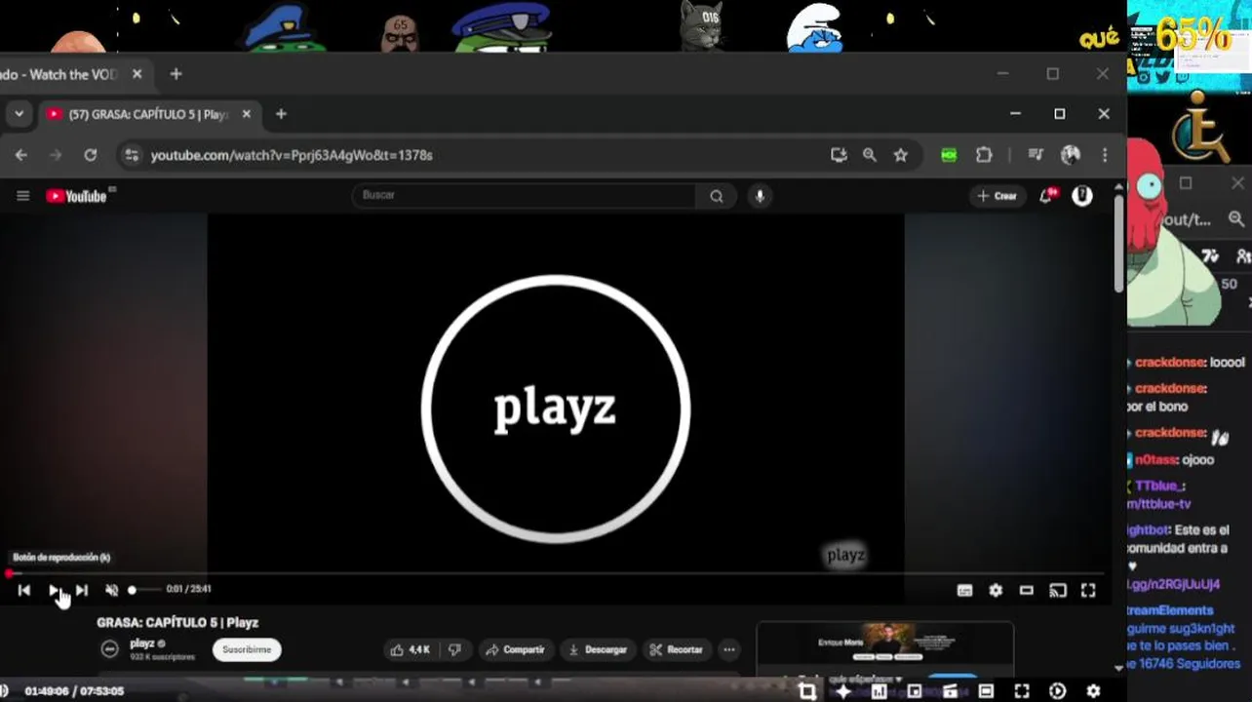Play the YouTube video

tap(55, 590)
